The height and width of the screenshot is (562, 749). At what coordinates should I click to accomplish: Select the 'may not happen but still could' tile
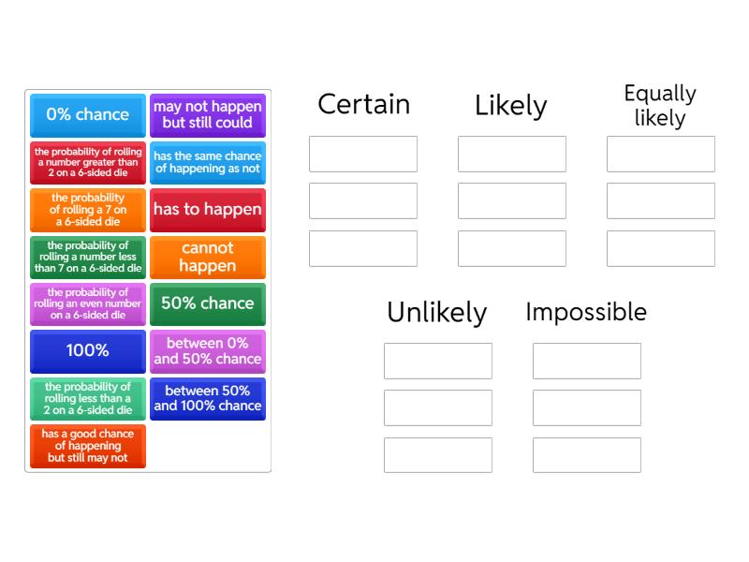pyautogui.click(x=208, y=115)
